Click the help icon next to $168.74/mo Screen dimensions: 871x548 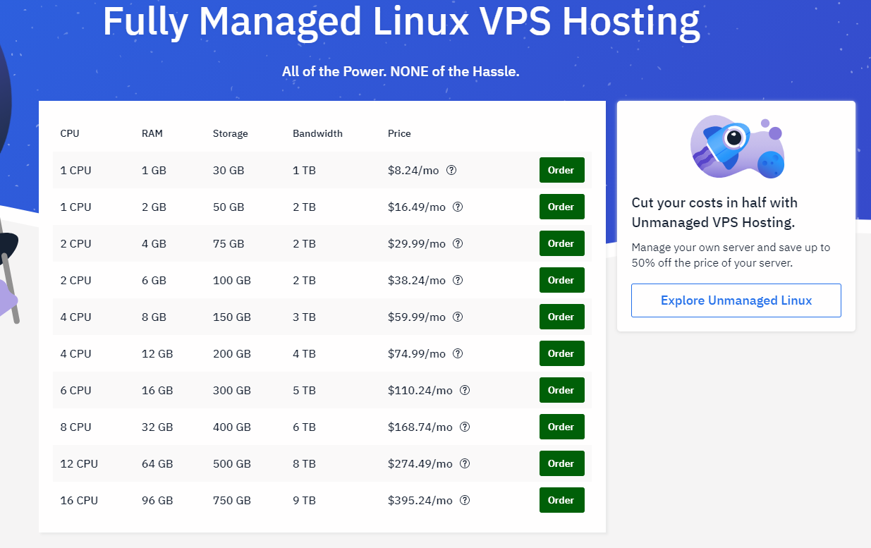pyautogui.click(x=465, y=427)
